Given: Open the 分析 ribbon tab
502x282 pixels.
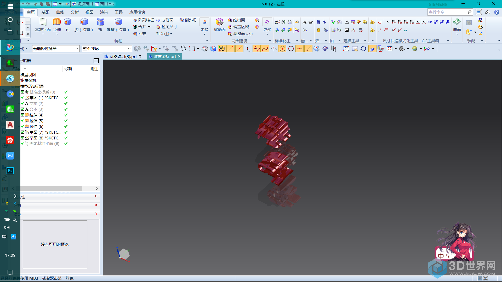Looking at the screenshot, I should [x=75, y=12].
